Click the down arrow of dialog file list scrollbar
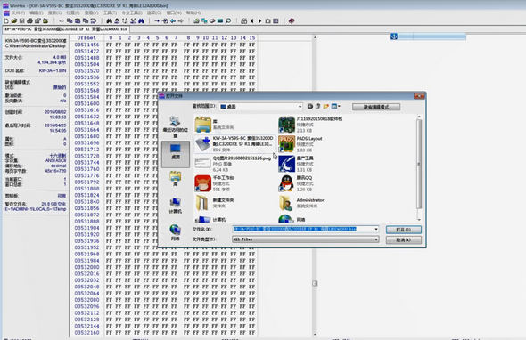526x340 pixels. [419, 220]
